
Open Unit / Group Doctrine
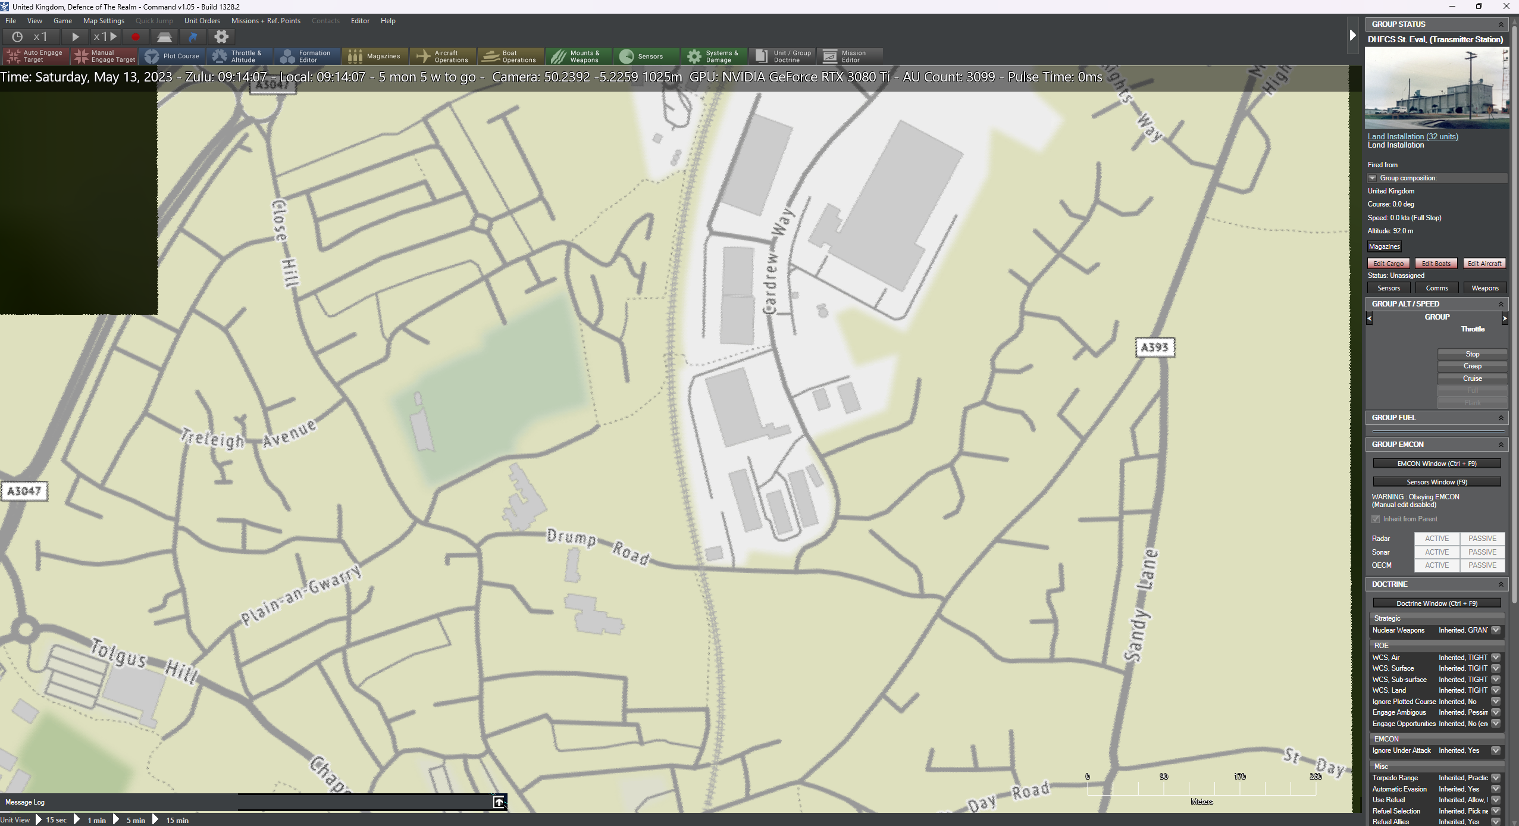pyautogui.click(x=782, y=56)
